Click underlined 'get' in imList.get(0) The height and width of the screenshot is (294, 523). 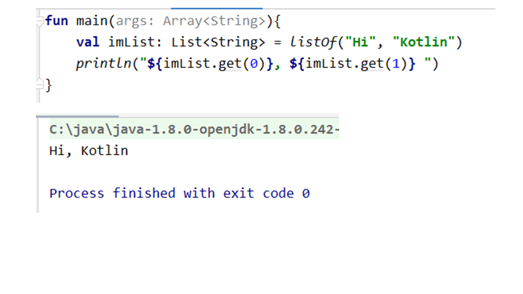click(x=230, y=64)
